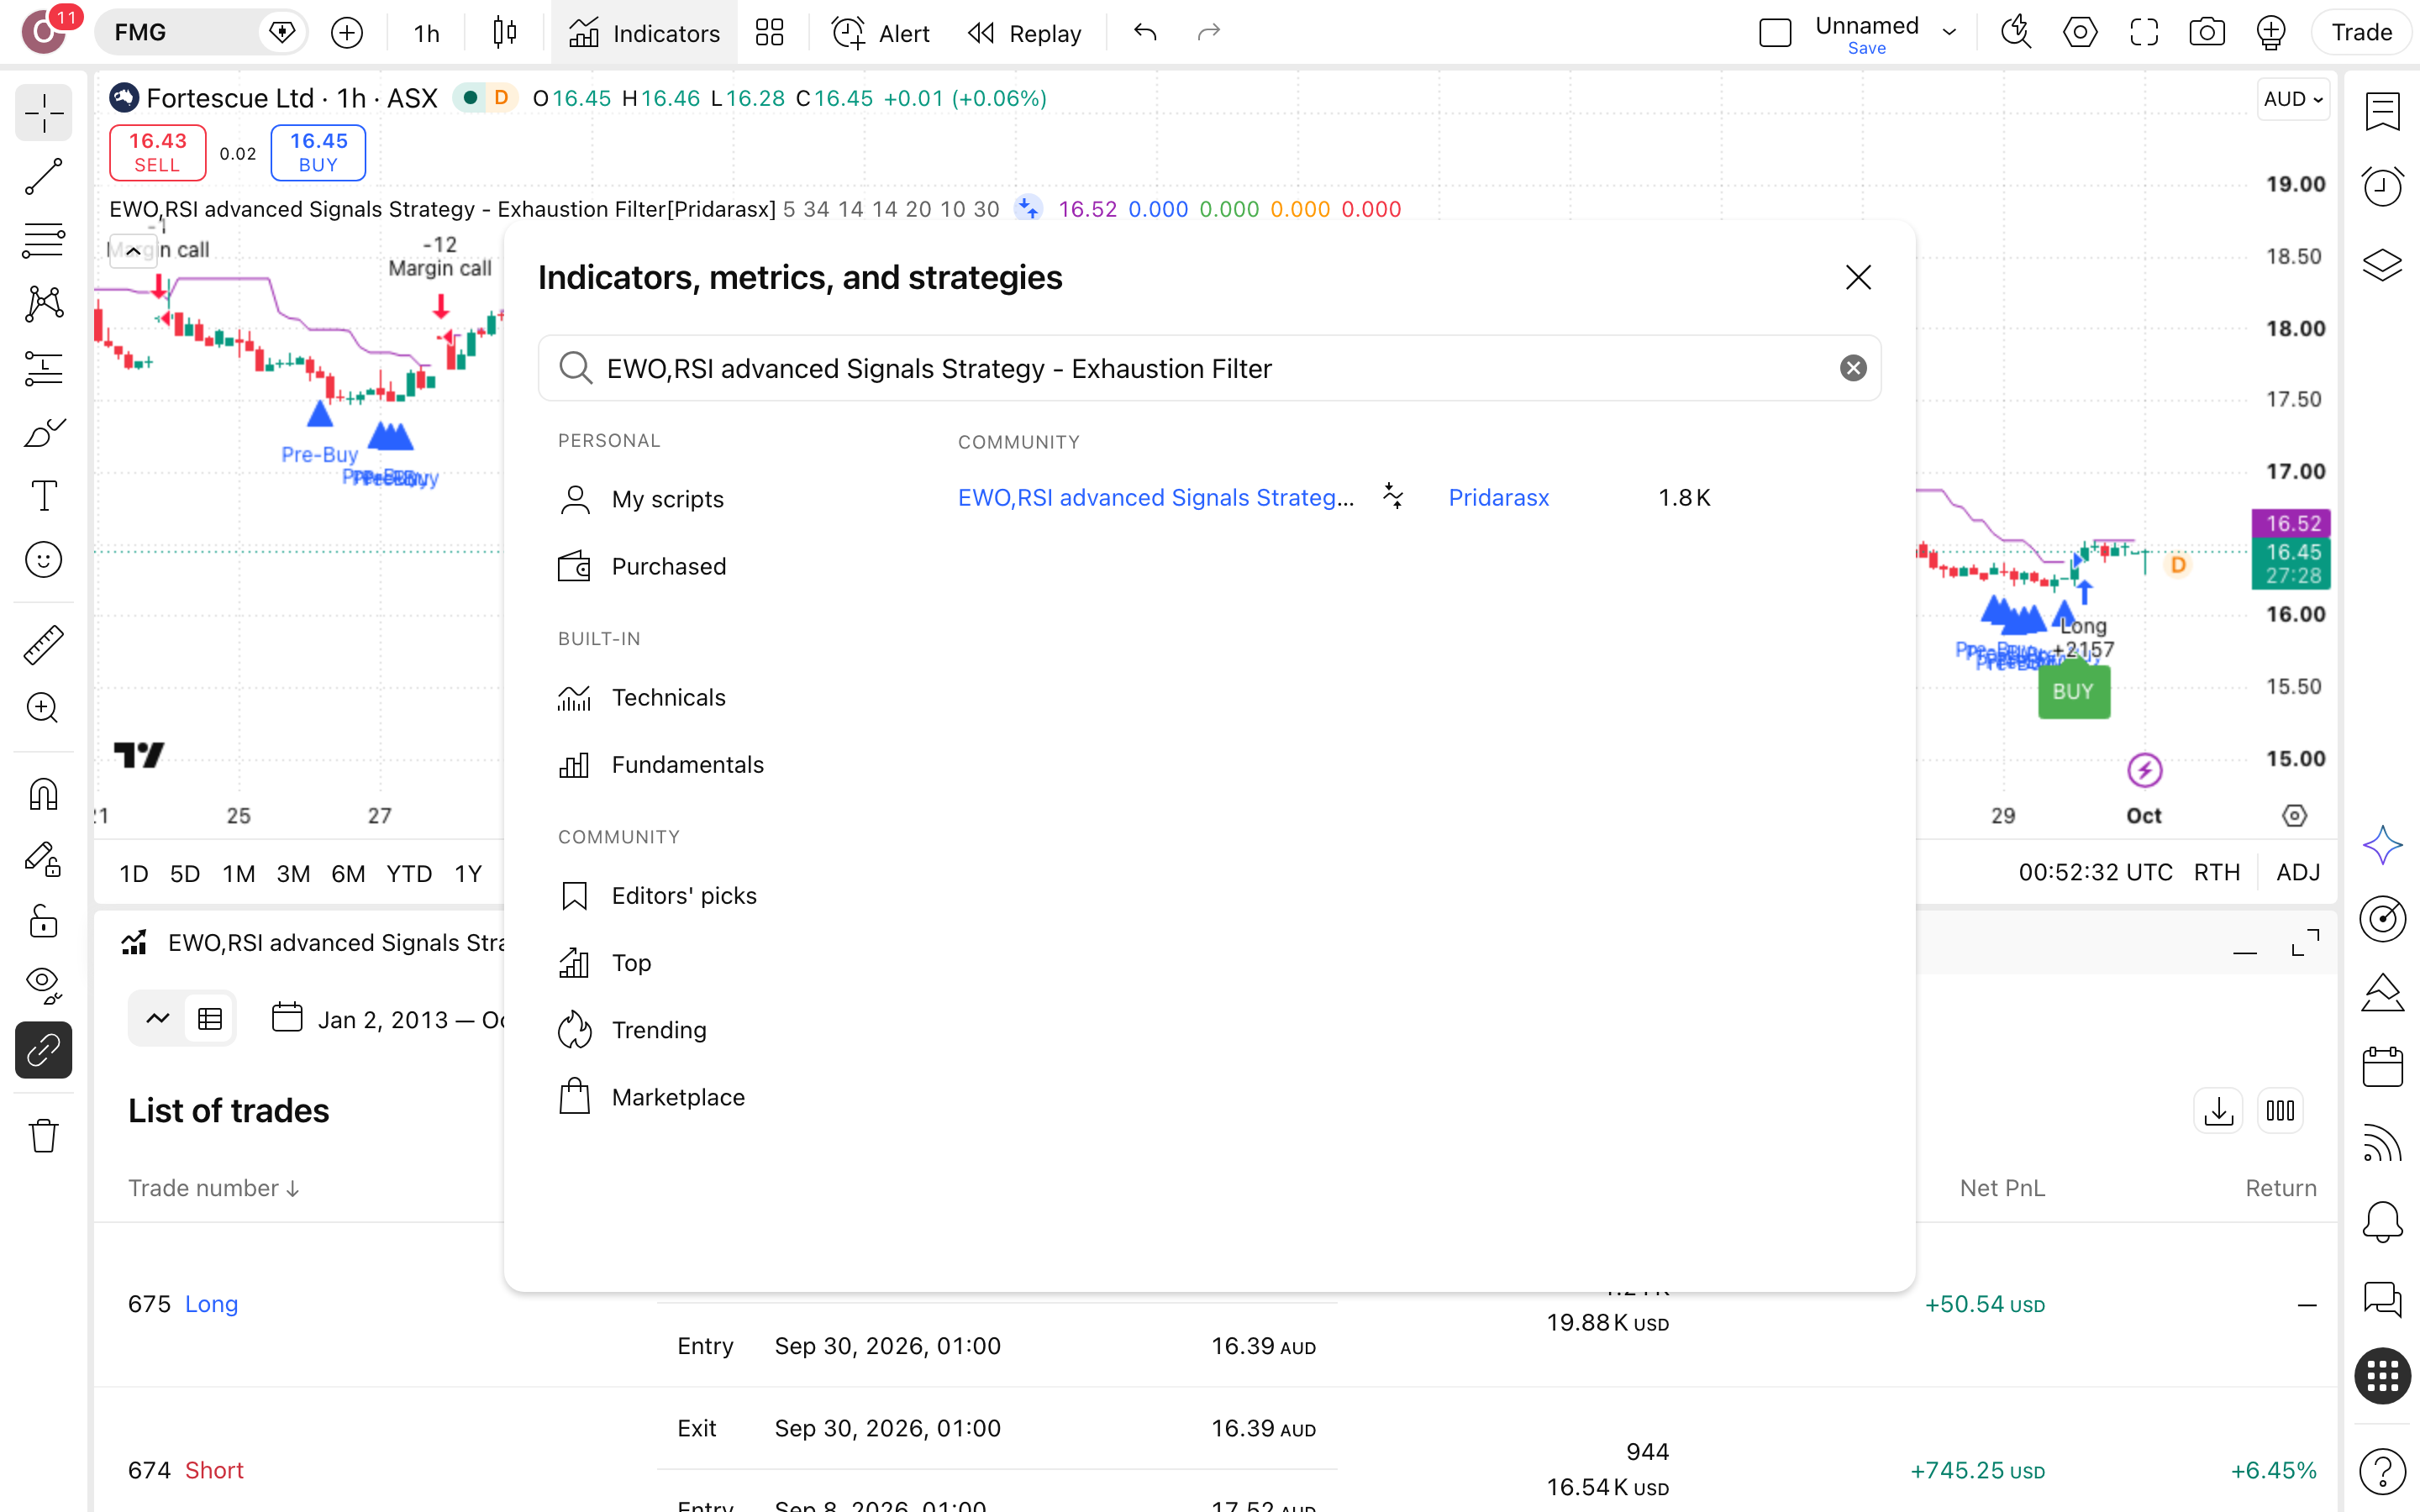Open the notifications bell
Image resolution: width=2420 pixels, height=1512 pixels.
point(2382,1221)
